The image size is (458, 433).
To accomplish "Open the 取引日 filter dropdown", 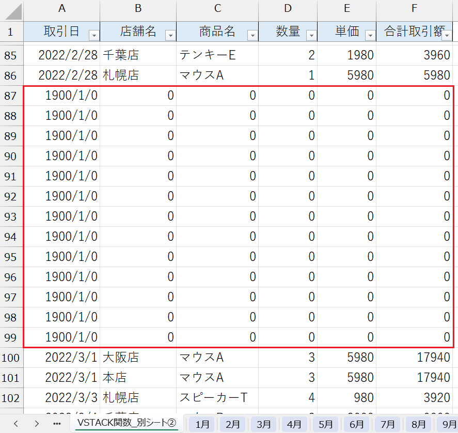I will (93, 35).
